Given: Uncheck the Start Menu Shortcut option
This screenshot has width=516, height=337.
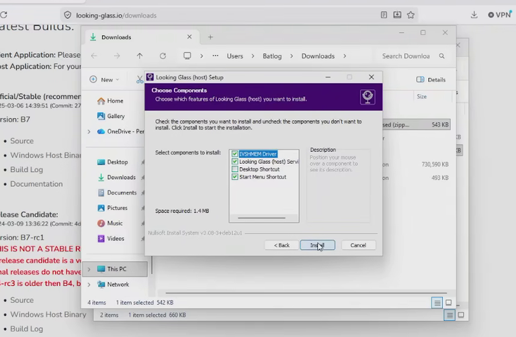Looking at the screenshot, I should tap(234, 177).
